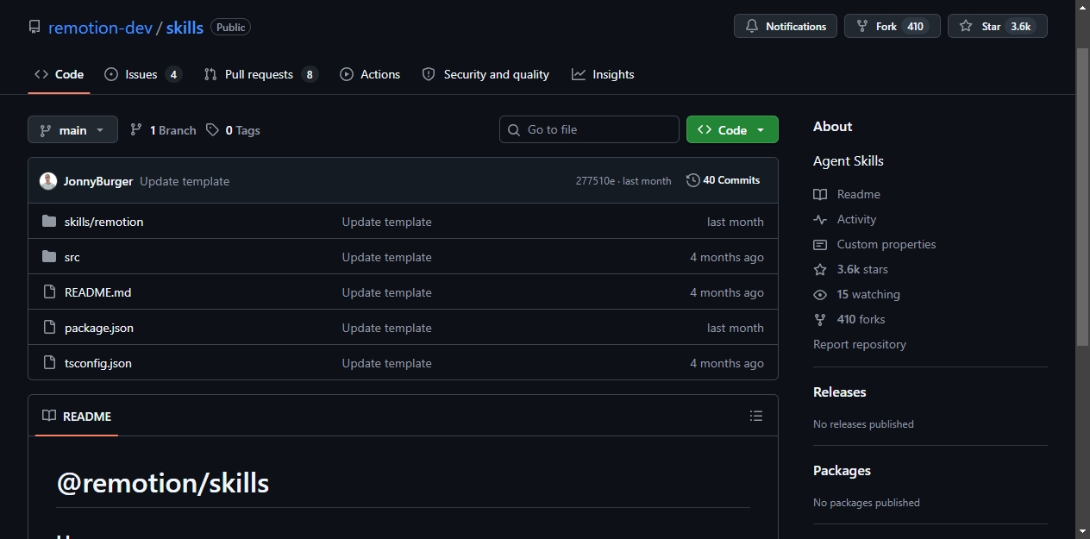View the Insights tab

coord(603,74)
